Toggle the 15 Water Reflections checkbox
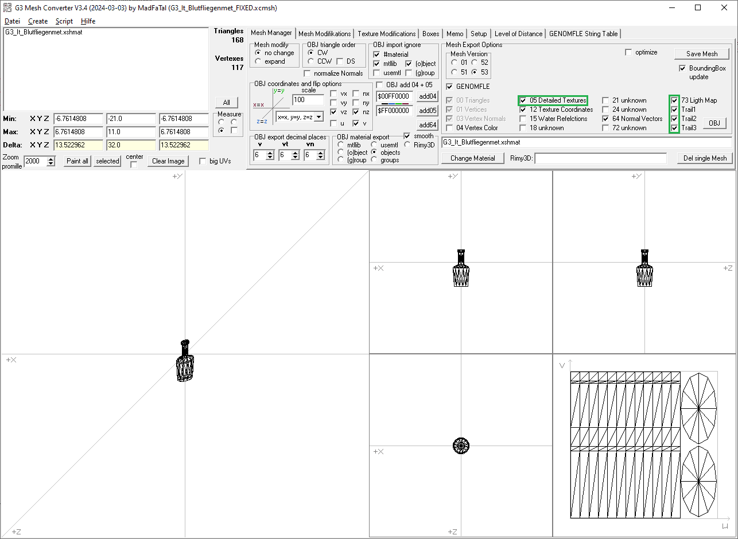This screenshot has width=738, height=539. [523, 119]
